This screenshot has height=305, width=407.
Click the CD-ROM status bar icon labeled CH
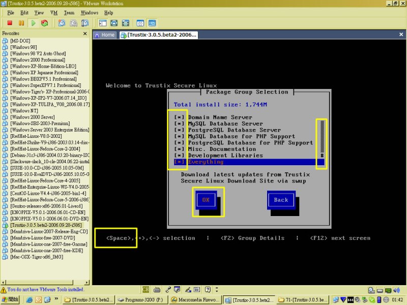(x=146, y=289)
